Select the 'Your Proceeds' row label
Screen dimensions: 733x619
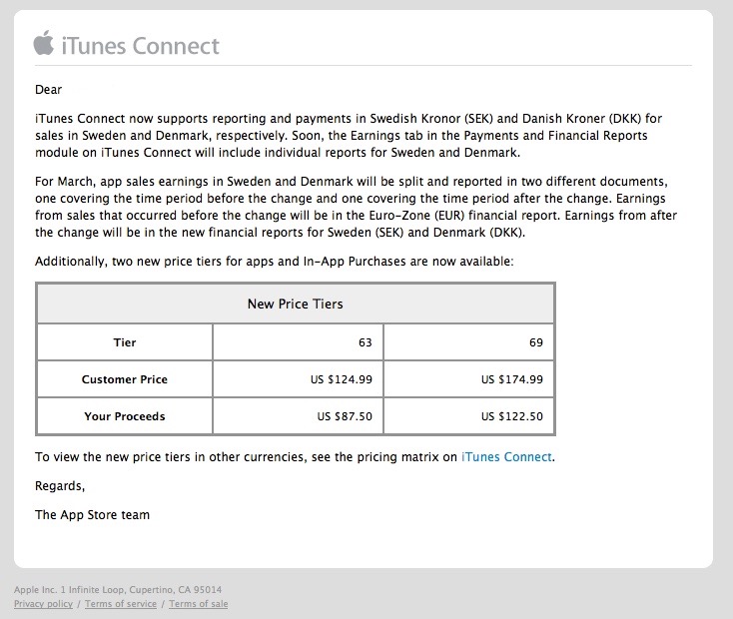[x=125, y=416]
